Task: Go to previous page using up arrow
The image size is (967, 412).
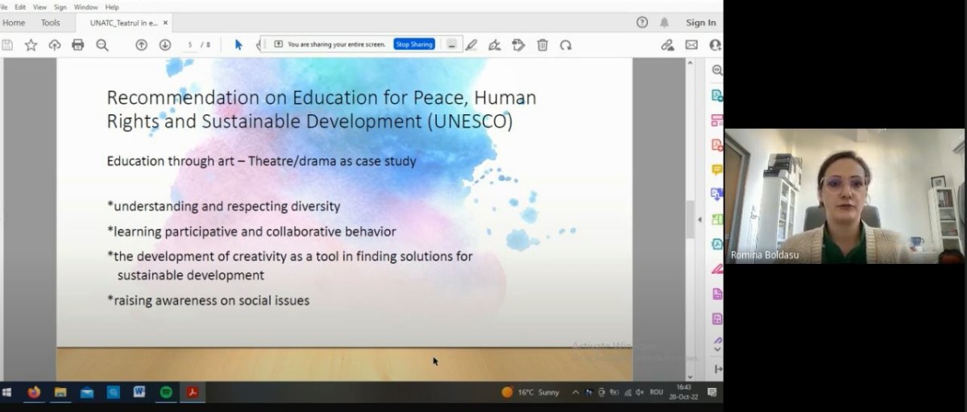Action: coord(141,45)
